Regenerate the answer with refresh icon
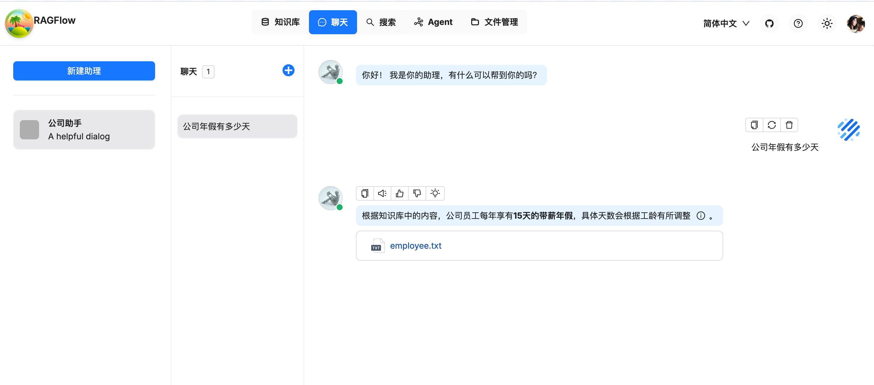The image size is (874, 385). click(x=772, y=125)
